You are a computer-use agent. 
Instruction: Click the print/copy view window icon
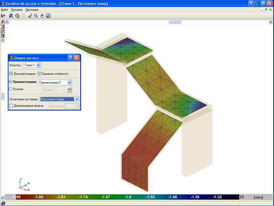[48, 16]
